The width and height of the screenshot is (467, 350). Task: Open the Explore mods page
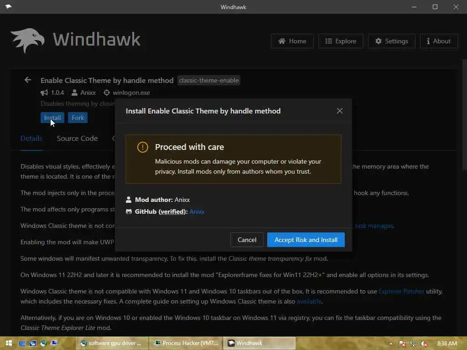[x=341, y=41]
